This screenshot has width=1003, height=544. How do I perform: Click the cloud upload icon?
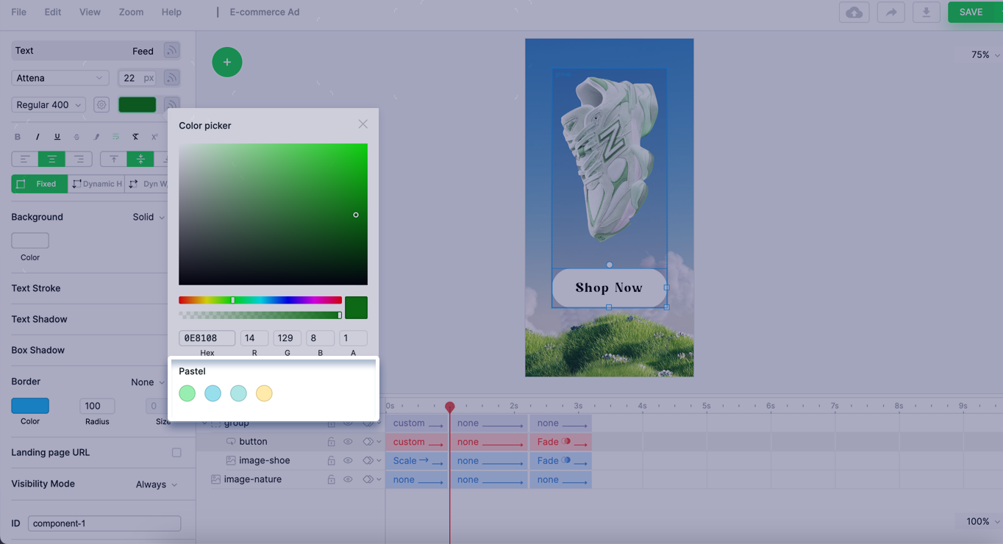854,12
